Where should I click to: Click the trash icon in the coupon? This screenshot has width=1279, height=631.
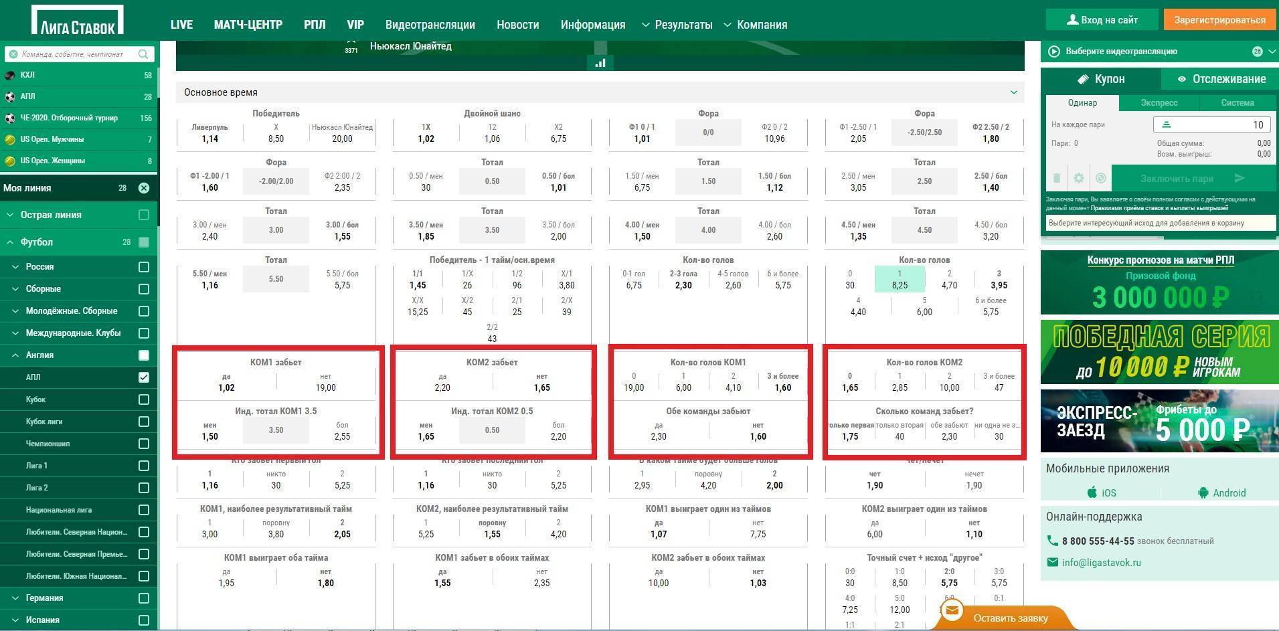click(1057, 178)
